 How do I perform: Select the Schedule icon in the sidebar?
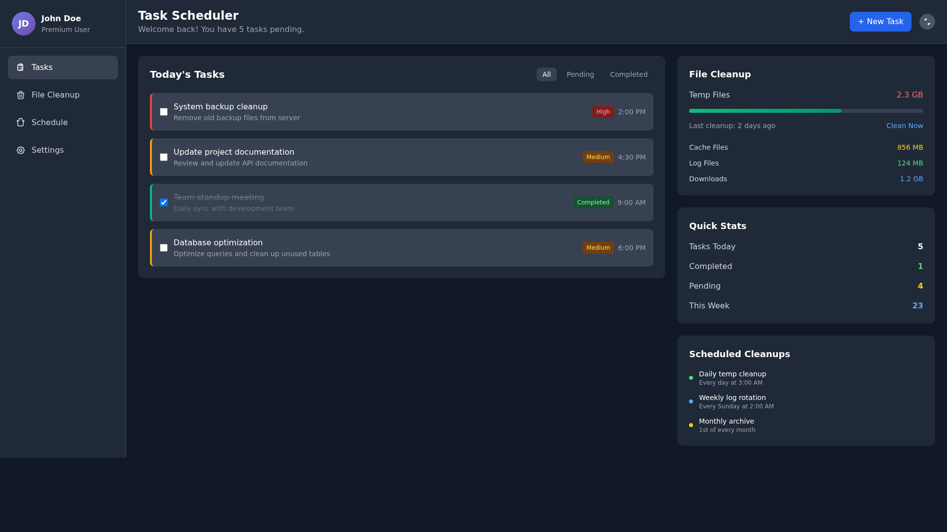pos(20,122)
